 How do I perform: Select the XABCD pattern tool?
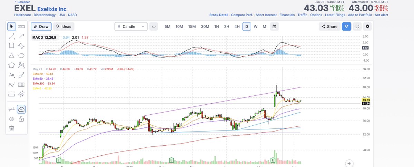click(x=21, y=65)
